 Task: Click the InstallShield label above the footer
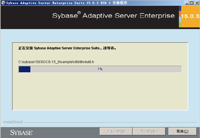click(x=13, y=122)
